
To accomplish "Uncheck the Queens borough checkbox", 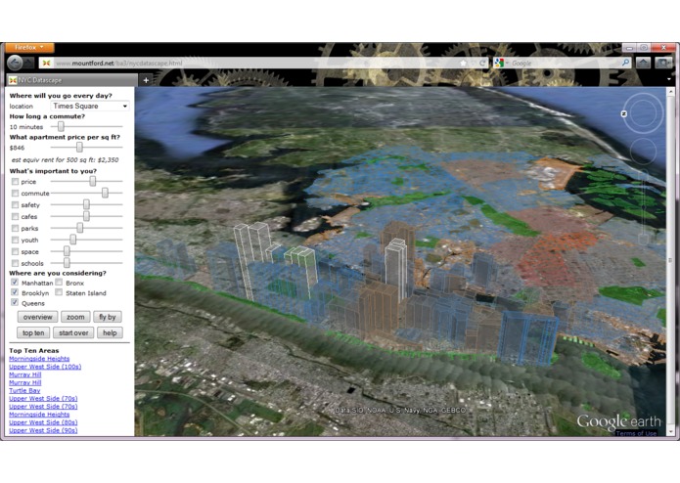I will click(15, 303).
